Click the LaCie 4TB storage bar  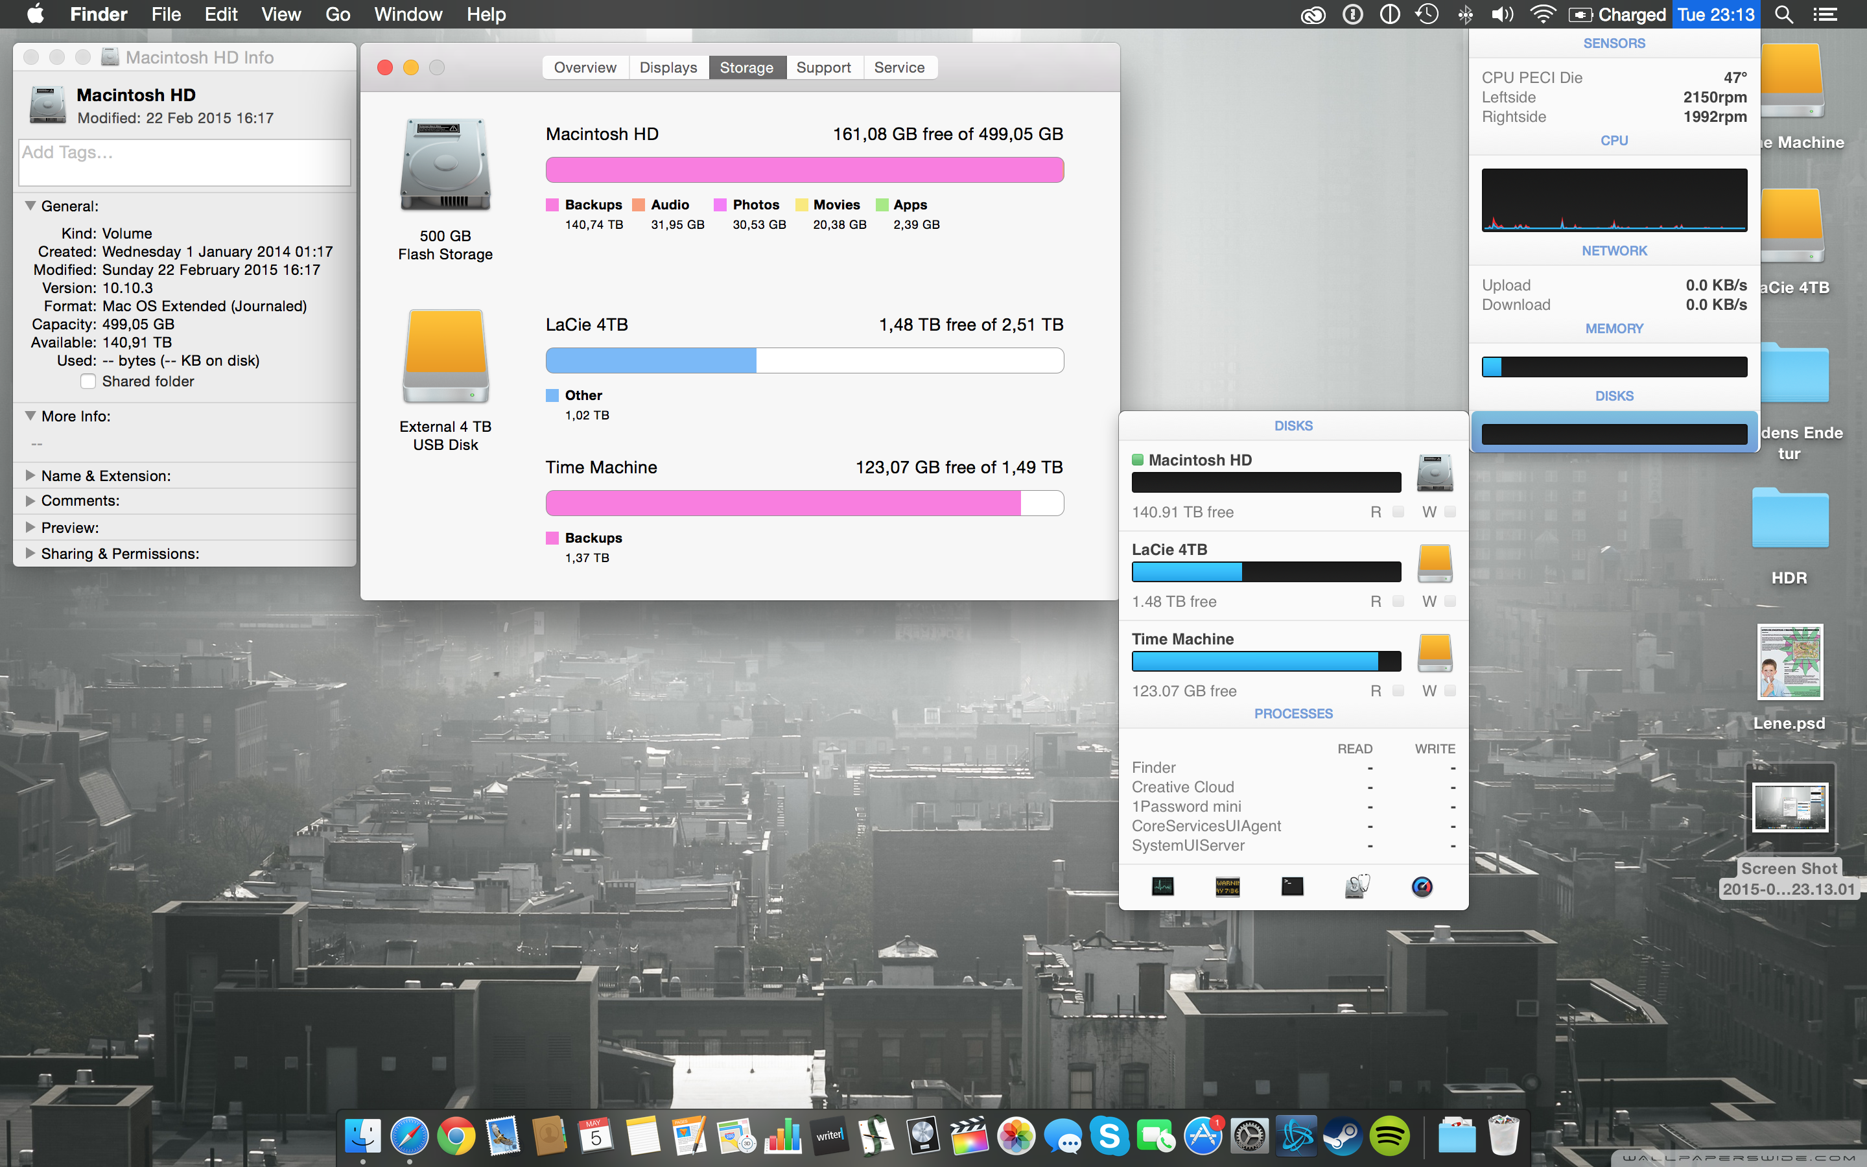pyautogui.click(x=804, y=360)
